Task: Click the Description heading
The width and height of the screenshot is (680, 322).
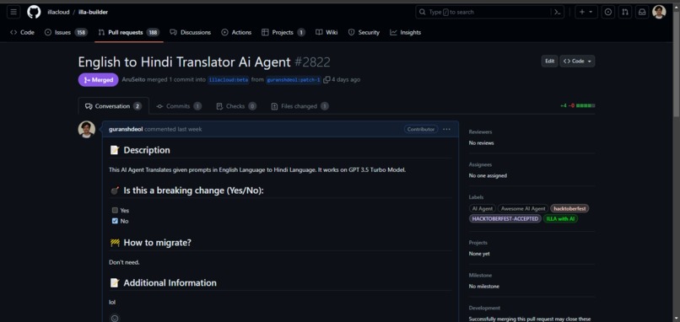Action: click(x=140, y=150)
